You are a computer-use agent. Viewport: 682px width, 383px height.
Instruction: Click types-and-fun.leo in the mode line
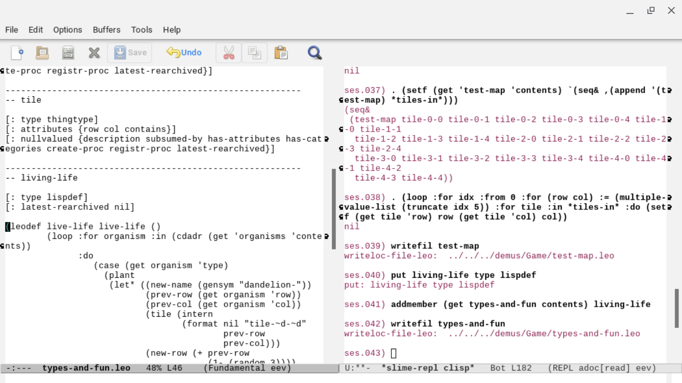(x=86, y=368)
